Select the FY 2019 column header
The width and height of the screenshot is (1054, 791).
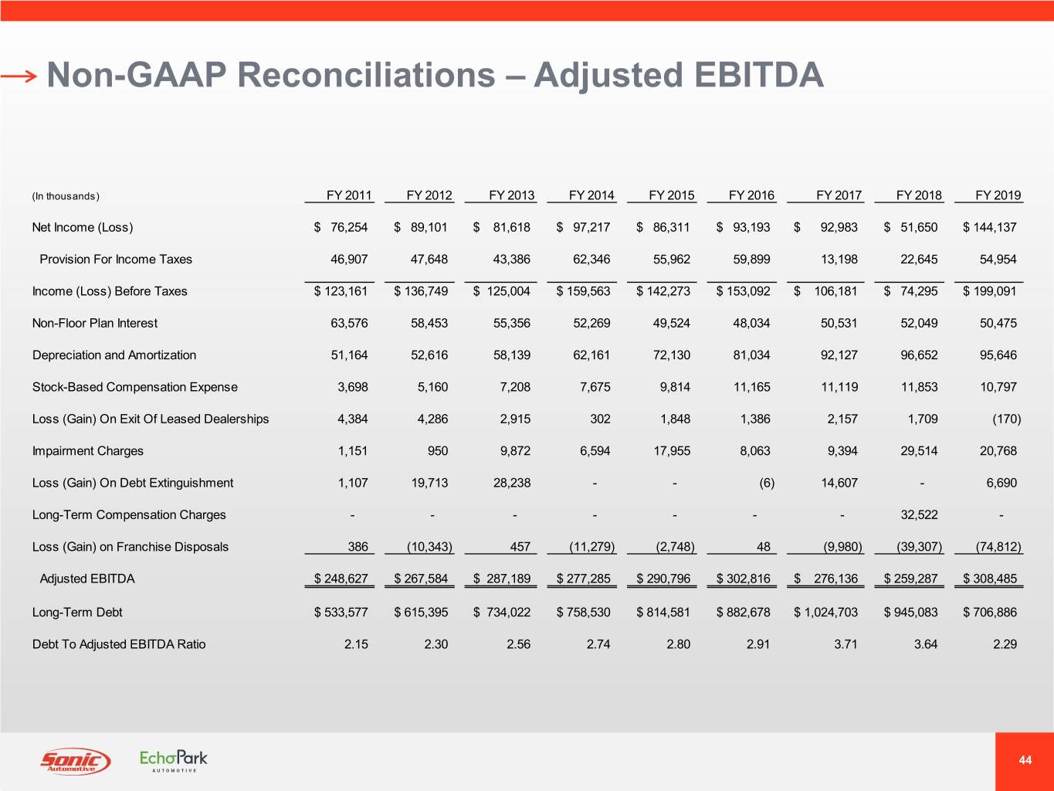[x=998, y=195]
